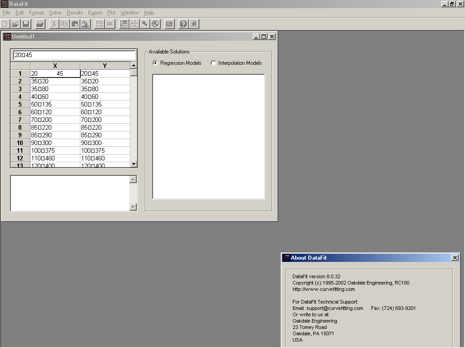
Task: Print using the printer toolbar icon
Action: [x=40, y=24]
